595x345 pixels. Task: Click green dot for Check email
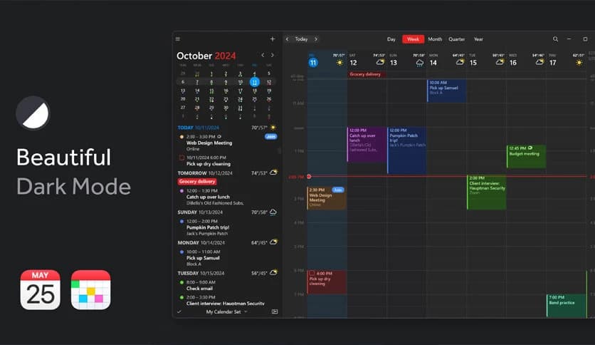pyautogui.click(x=181, y=282)
